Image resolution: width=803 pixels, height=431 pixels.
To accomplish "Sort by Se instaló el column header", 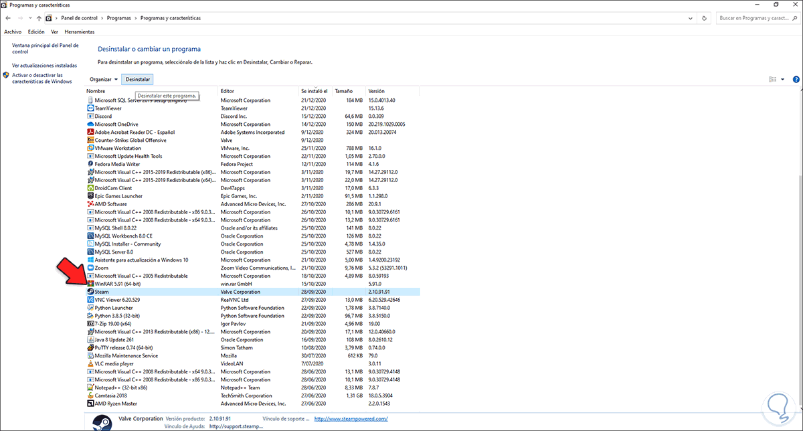I will point(315,90).
